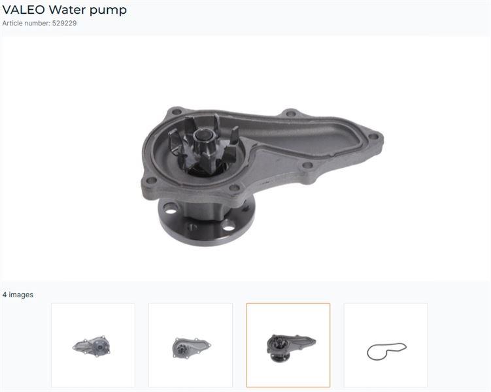Click the pump icon in second thumbnail
This screenshot has height=392, width=491.
pyautogui.click(x=192, y=348)
